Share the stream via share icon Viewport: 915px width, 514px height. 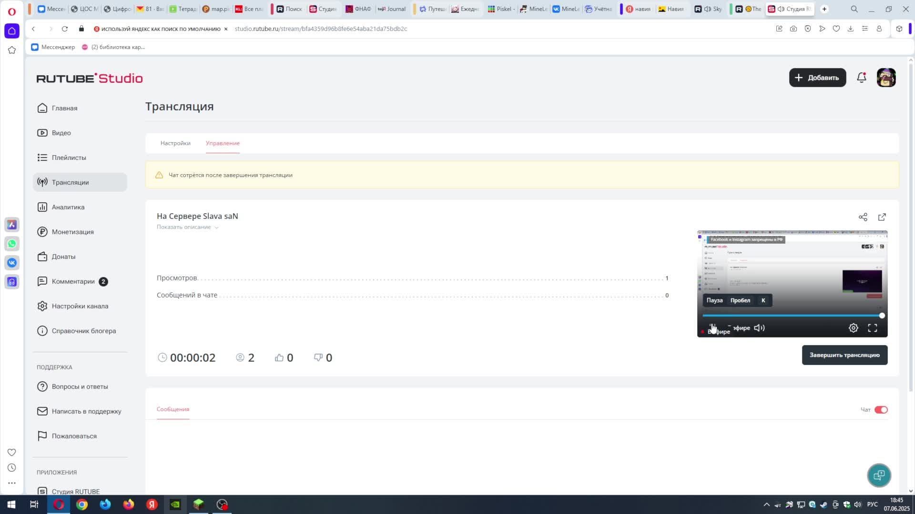click(863, 217)
